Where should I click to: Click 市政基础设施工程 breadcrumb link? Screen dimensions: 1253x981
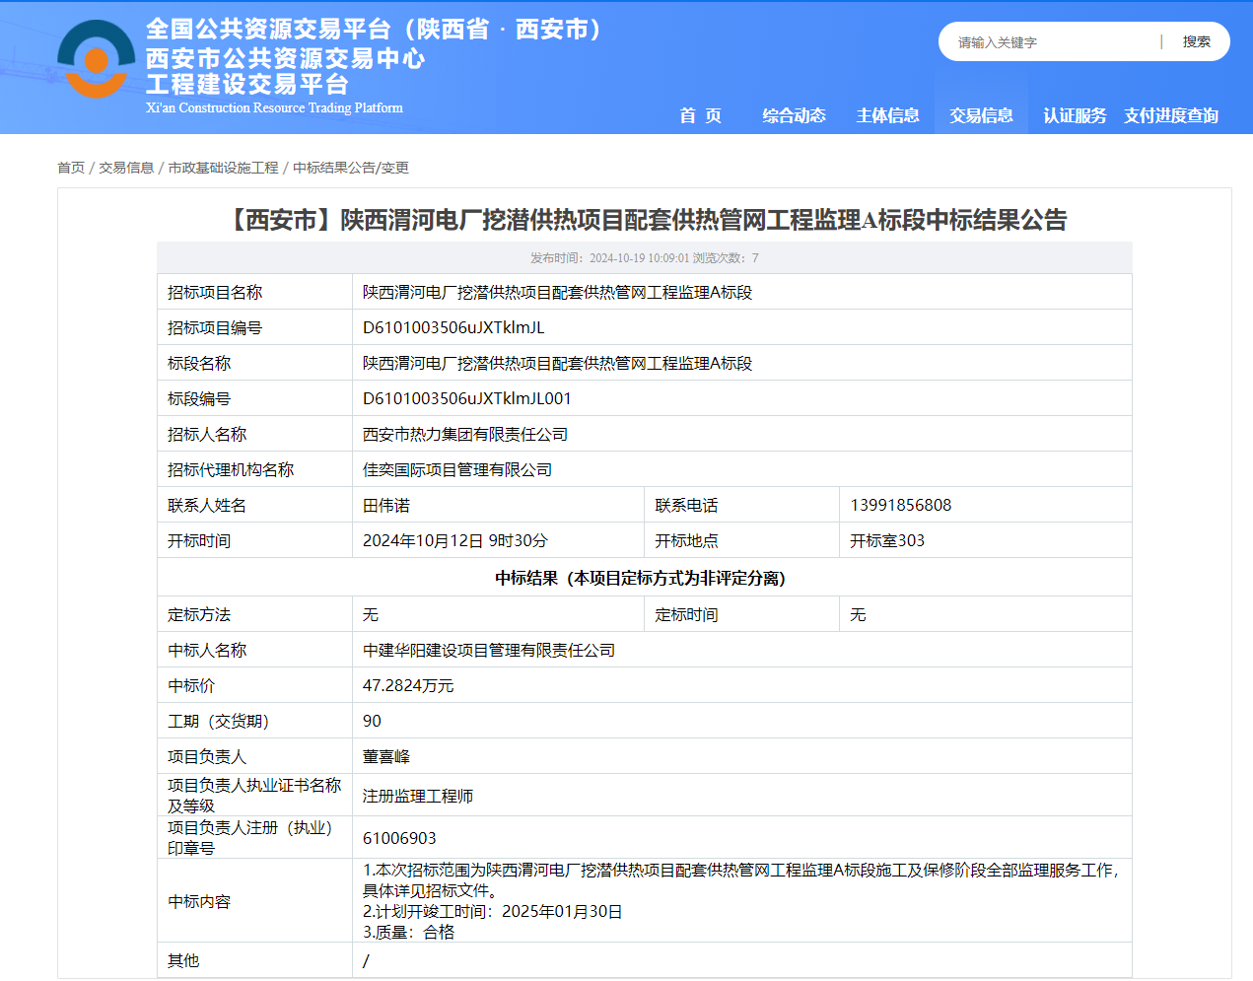[x=223, y=168]
